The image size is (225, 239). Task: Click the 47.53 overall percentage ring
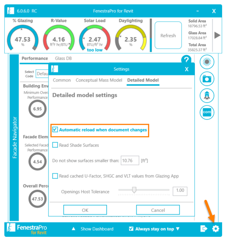point(37,199)
